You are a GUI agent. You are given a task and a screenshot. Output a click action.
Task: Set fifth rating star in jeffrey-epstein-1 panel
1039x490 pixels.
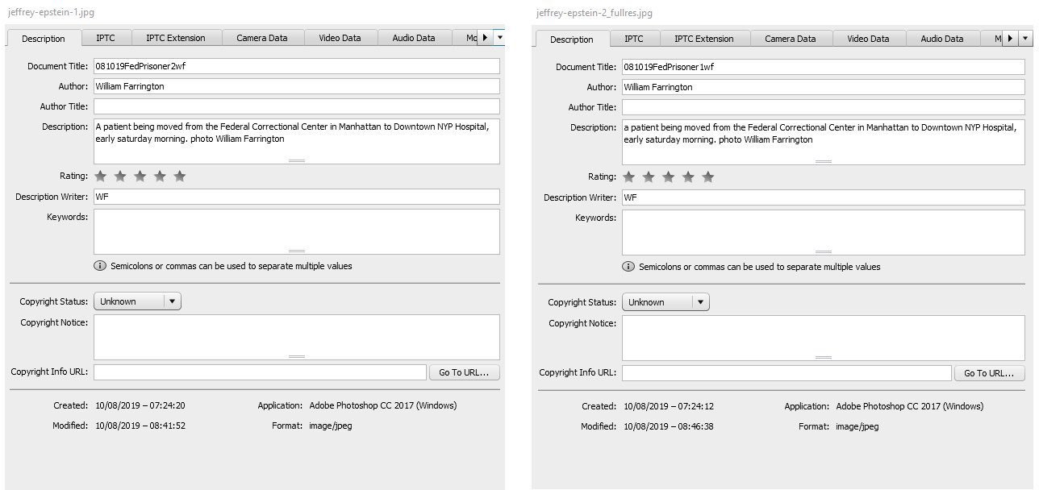tap(180, 176)
